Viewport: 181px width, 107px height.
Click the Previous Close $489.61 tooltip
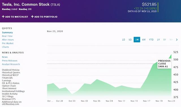click(164, 64)
